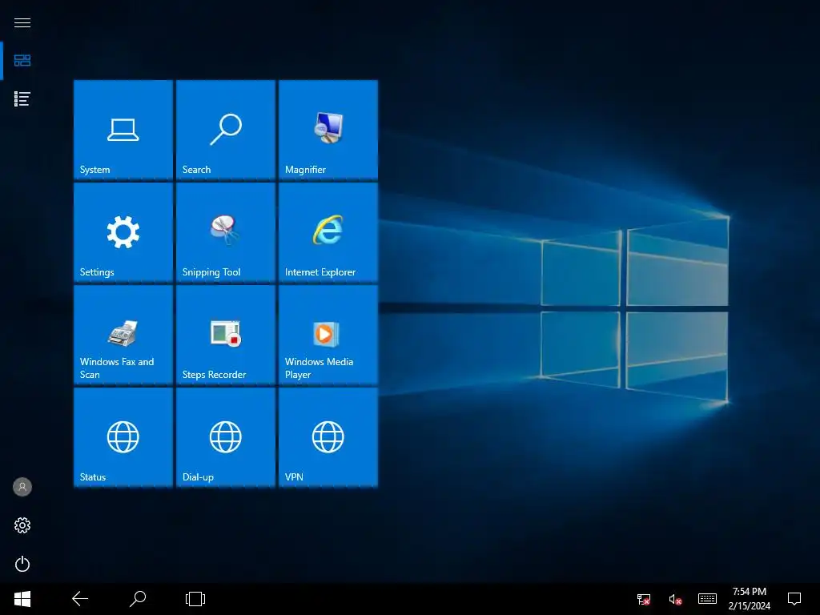820x615 pixels.
Task: Switch to All apps list view
Action: point(22,98)
